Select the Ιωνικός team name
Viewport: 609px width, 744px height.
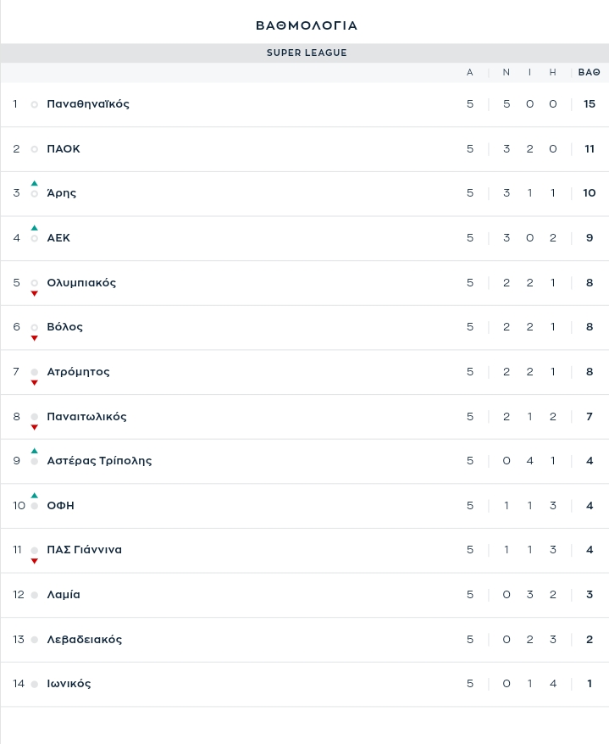click(x=69, y=684)
